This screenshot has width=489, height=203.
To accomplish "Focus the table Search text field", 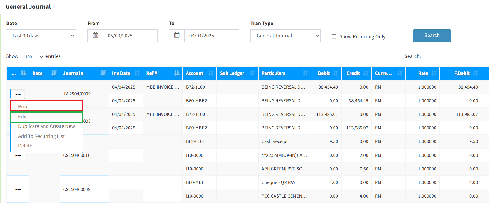I will tap(453, 57).
